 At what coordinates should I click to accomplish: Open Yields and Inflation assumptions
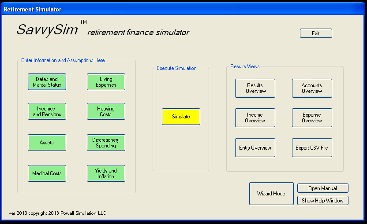(106, 173)
